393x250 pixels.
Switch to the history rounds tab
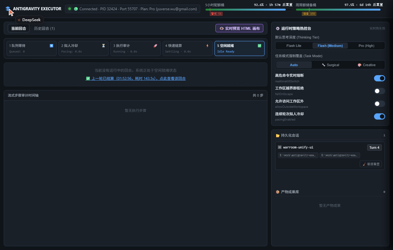tap(44, 28)
